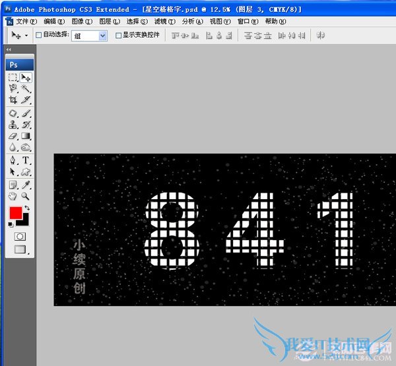Screen dimensions: 396x366
Task: Open the 帮助(H) menu
Action: [x=275, y=22]
